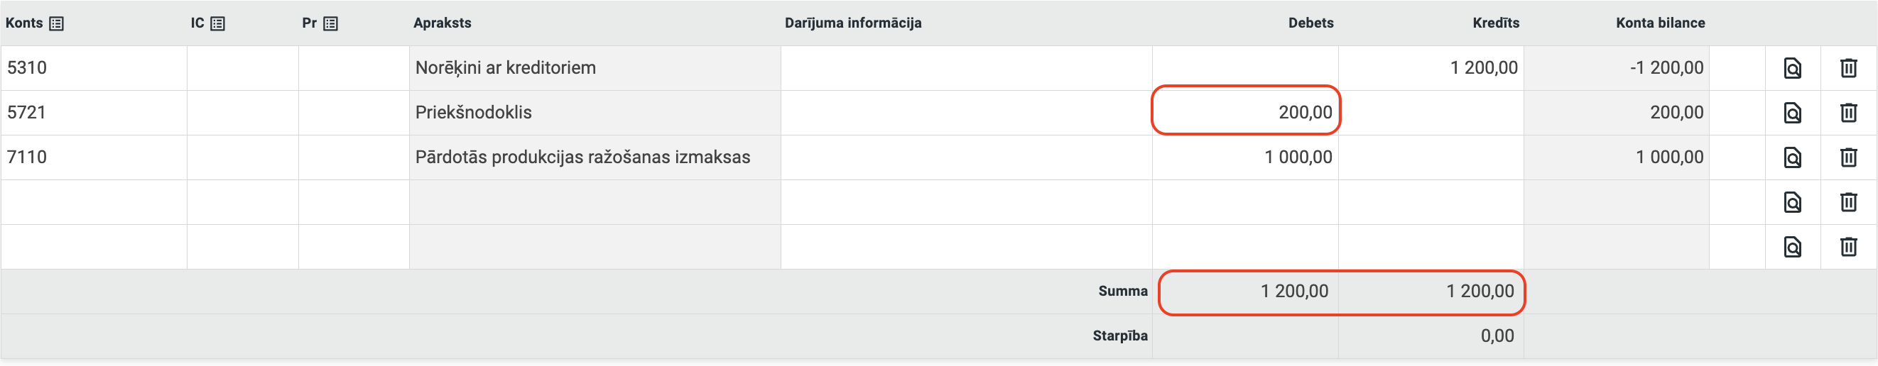The image size is (1878, 366).
Task: Select the Konts cell in first empty row
Action: tap(94, 202)
